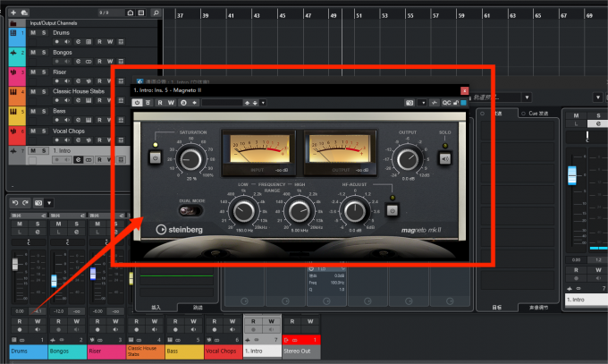This screenshot has height=364, width=608.
Task: Open dropdown arrow at far top right
Action: pos(597,97)
